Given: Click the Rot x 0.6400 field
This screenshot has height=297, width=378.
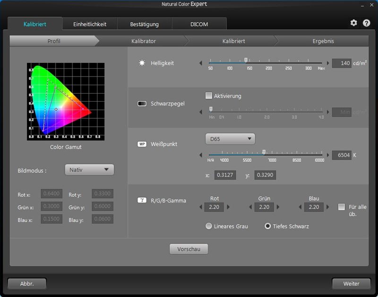Looking at the screenshot, I should (52, 193).
